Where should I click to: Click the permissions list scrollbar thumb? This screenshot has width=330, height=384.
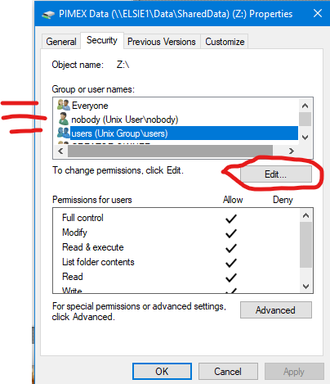306,245
